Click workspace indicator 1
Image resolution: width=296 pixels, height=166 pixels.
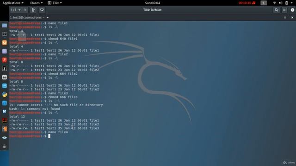coord(264,3)
